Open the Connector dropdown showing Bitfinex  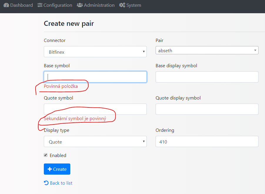(95, 52)
